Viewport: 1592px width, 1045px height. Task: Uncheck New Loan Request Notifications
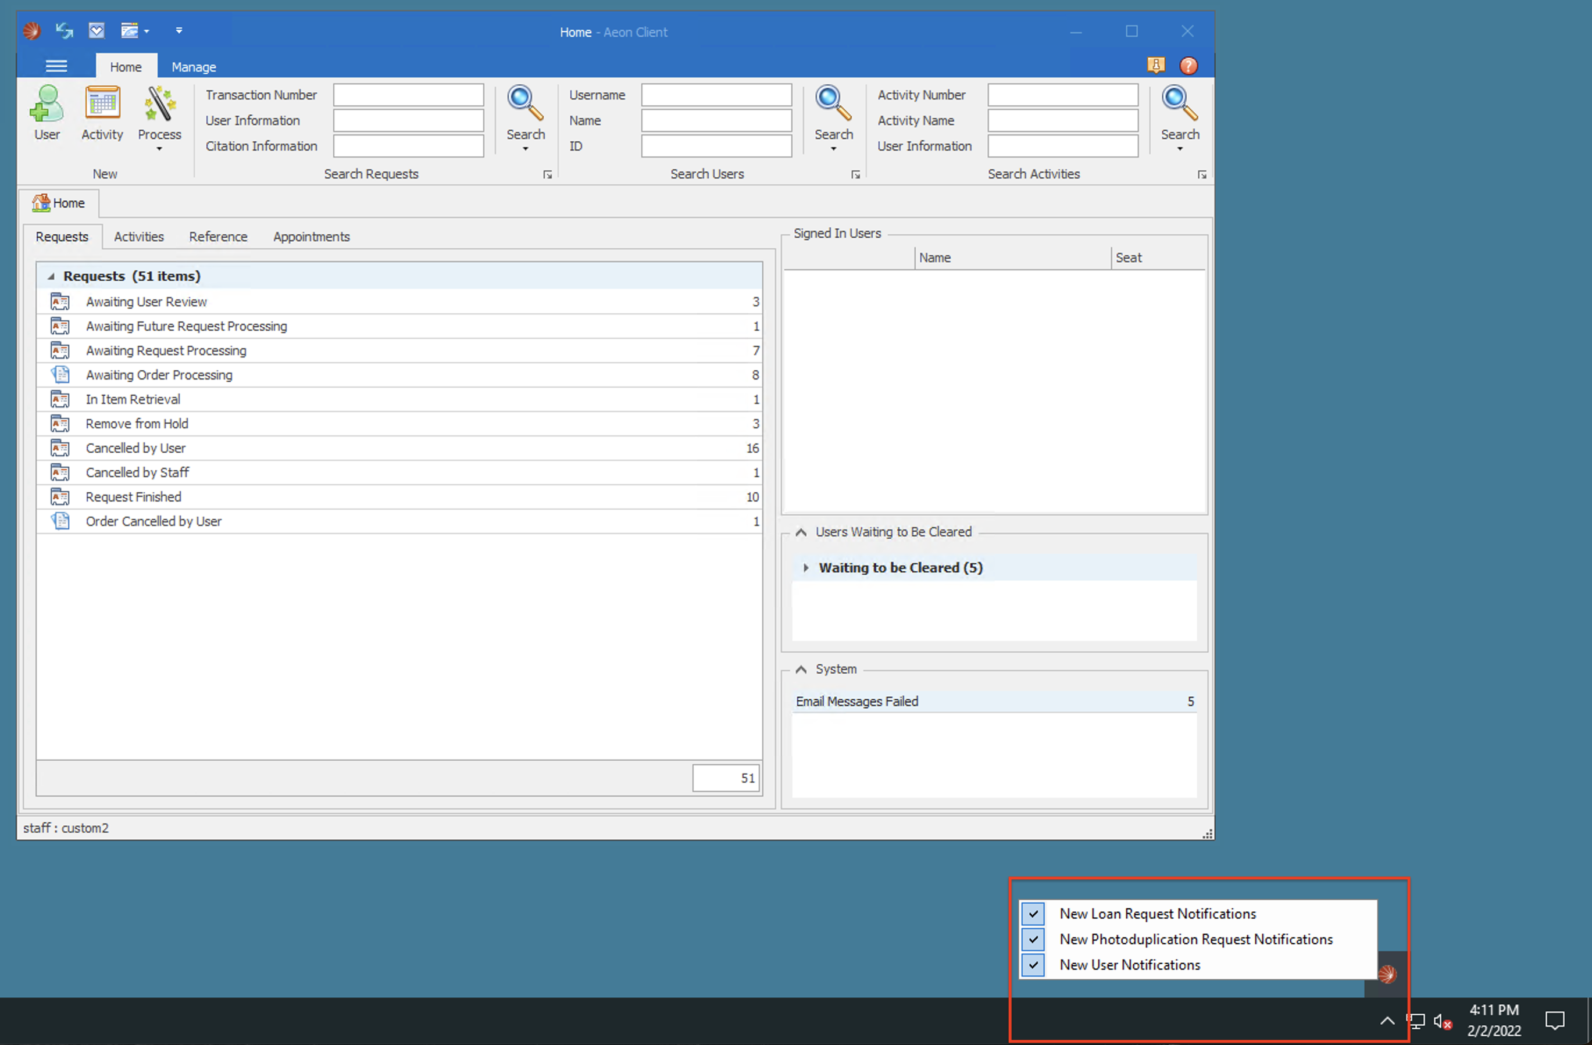click(1033, 913)
